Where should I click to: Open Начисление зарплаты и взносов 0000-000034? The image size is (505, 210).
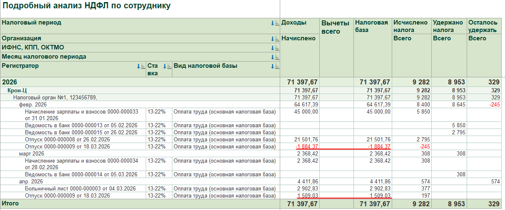pos(81,164)
